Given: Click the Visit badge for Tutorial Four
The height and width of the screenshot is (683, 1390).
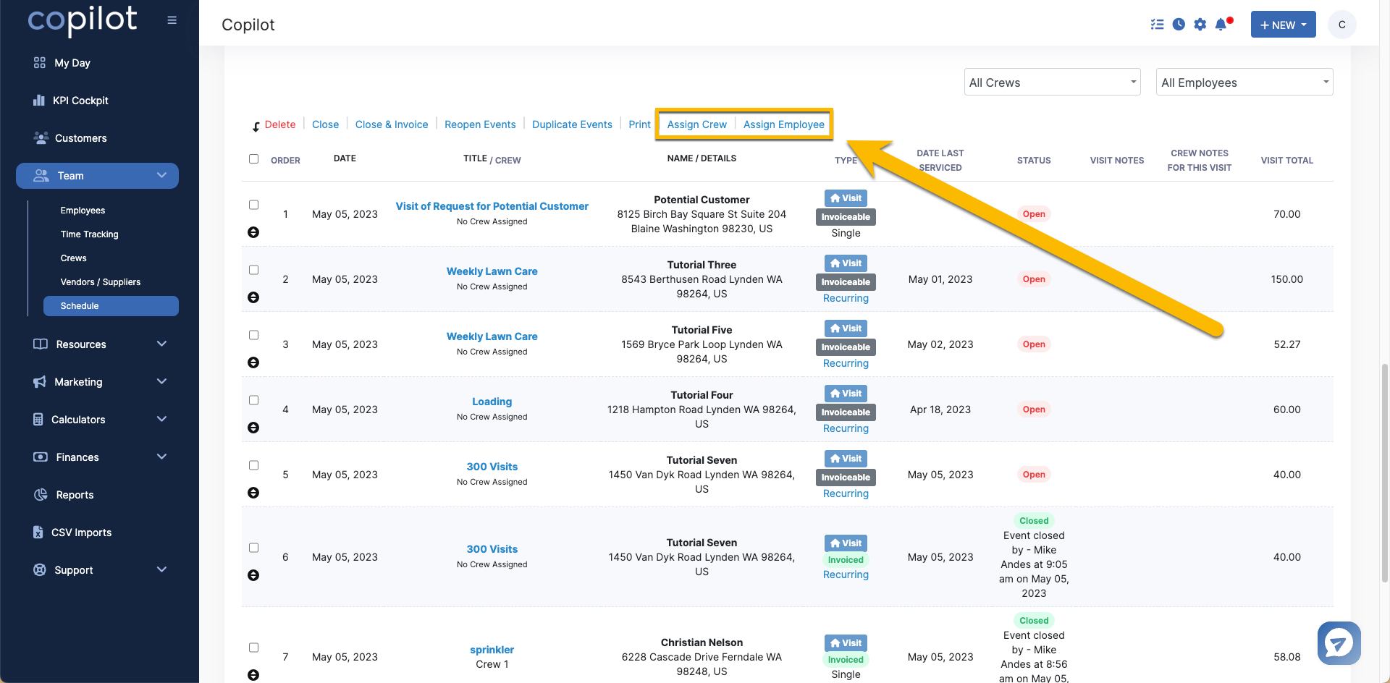Looking at the screenshot, I should pos(846,394).
